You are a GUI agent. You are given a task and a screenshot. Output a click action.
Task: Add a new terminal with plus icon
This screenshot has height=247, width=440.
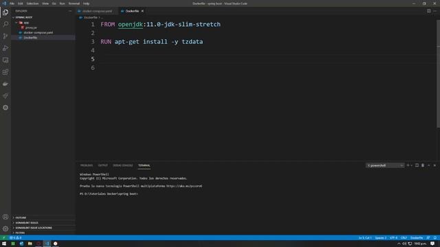pos(408,165)
